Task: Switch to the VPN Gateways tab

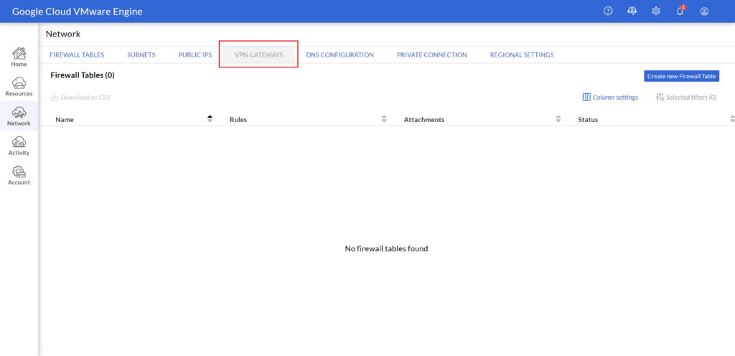Action: coord(258,55)
